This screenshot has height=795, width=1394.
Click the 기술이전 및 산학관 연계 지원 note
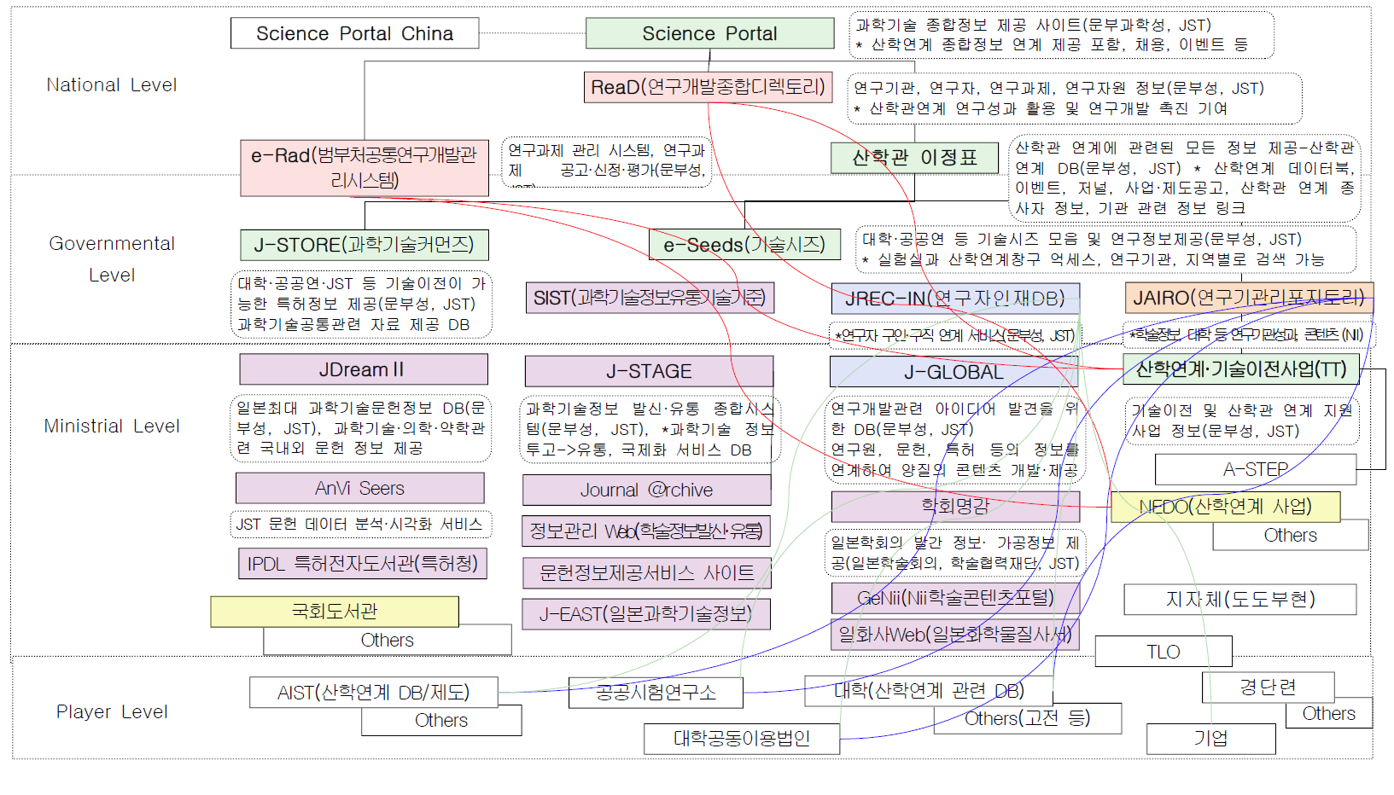(x=1242, y=421)
